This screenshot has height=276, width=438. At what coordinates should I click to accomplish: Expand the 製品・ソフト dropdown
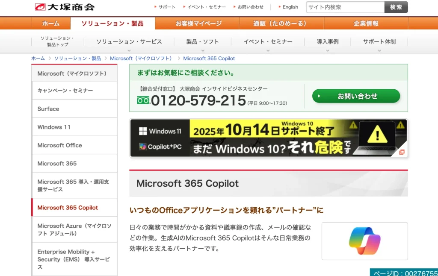coord(202,42)
